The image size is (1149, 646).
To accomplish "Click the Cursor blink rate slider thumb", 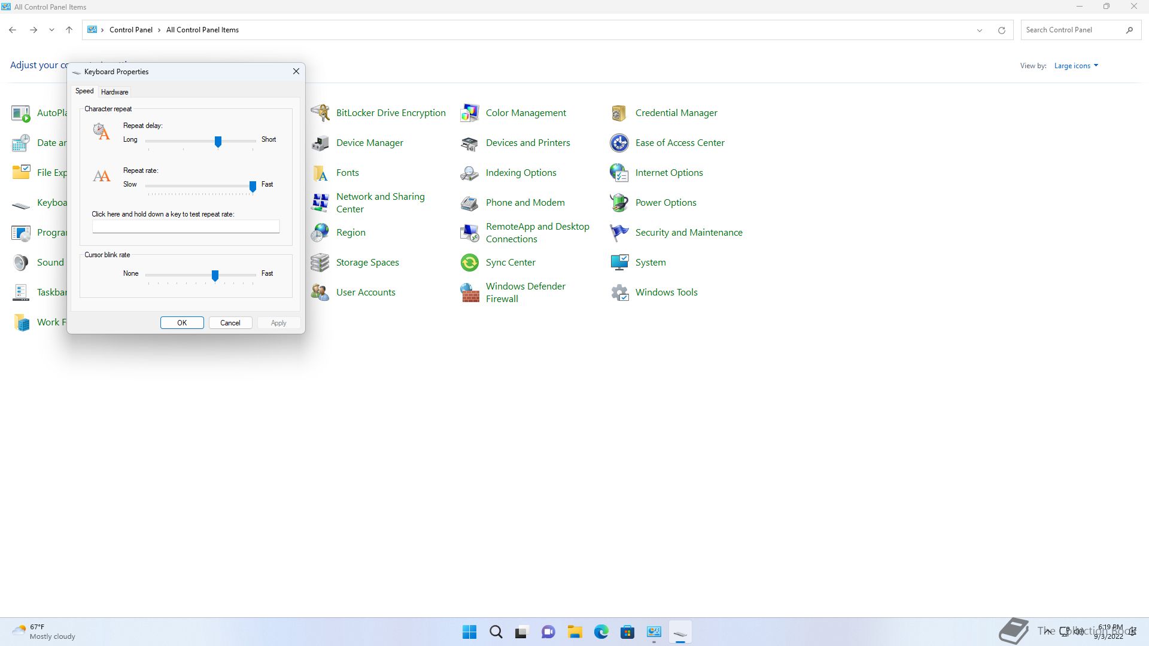I will coord(215,276).
